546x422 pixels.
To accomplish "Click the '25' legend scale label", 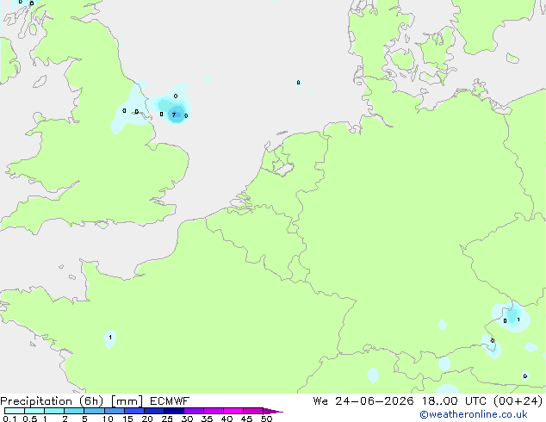I will 167,419.
